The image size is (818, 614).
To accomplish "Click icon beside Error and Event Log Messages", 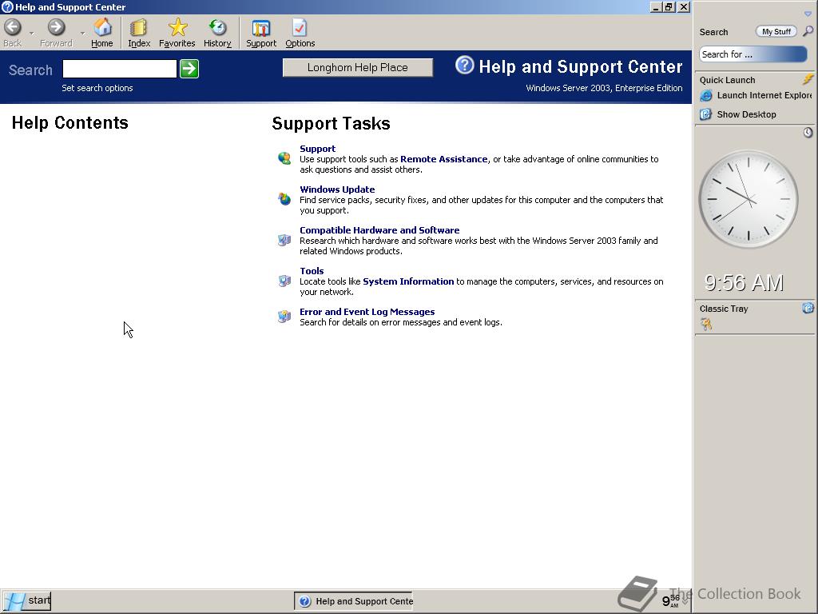I will pyautogui.click(x=284, y=317).
